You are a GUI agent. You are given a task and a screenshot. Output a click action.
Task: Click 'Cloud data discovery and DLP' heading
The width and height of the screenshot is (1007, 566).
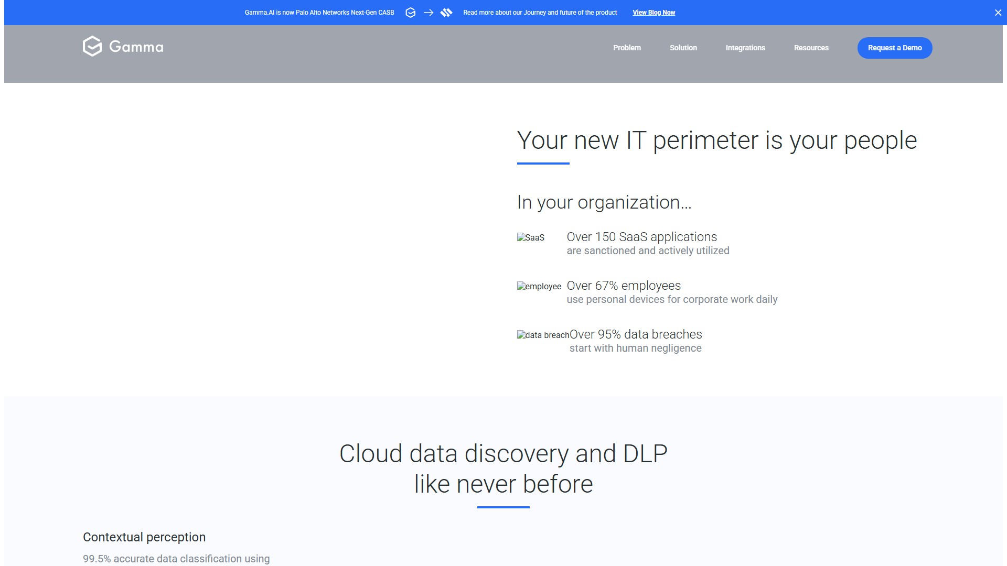503,454
